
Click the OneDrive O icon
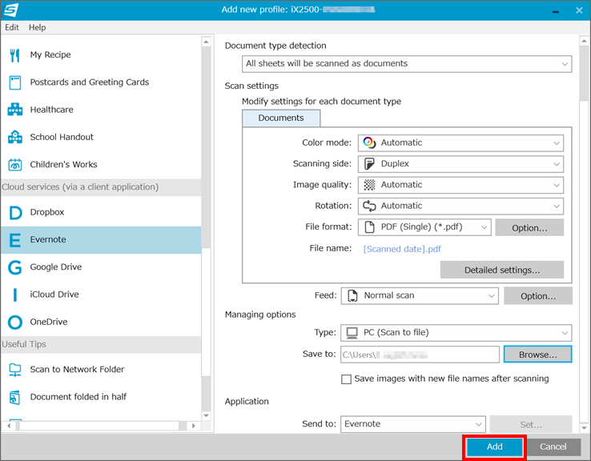(15, 323)
